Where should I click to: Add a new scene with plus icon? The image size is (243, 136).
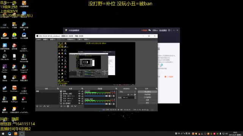(37, 106)
